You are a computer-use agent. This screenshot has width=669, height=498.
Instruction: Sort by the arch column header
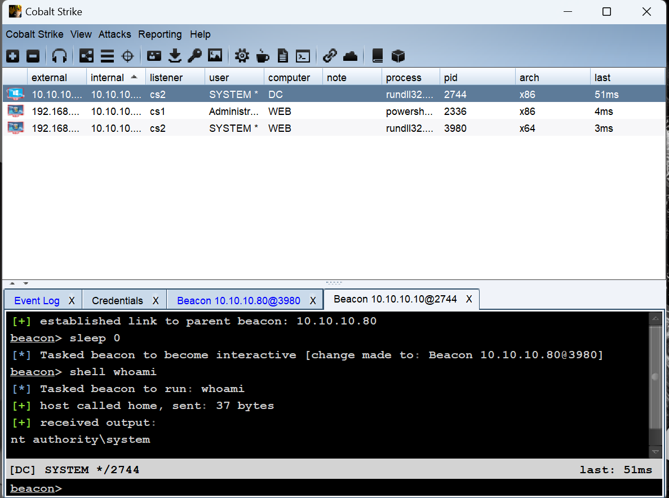click(553, 77)
